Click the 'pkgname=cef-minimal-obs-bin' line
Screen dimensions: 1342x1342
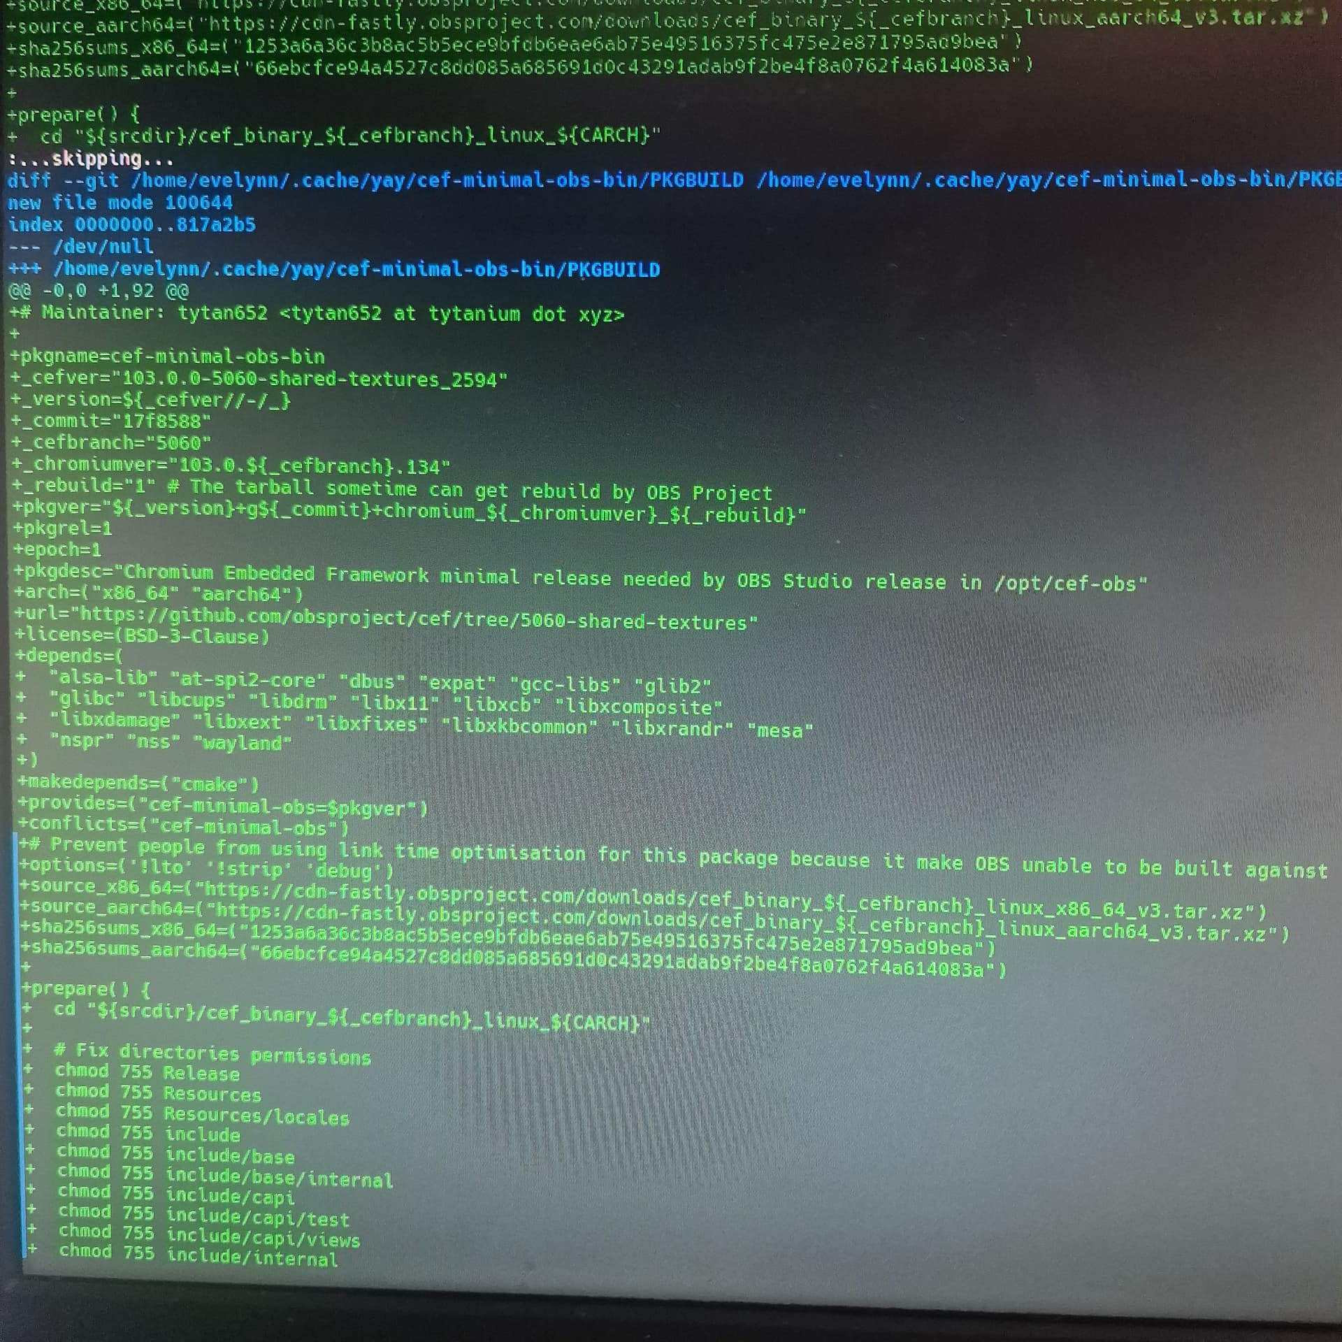point(167,356)
